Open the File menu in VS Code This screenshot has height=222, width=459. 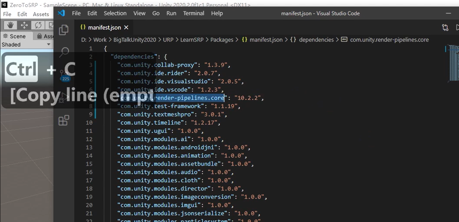tap(76, 13)
